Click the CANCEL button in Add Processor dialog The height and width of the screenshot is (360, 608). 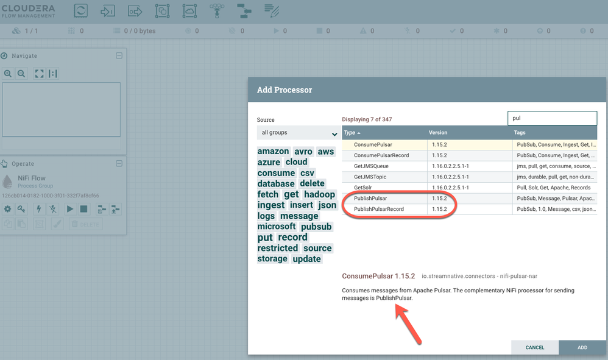534,347
